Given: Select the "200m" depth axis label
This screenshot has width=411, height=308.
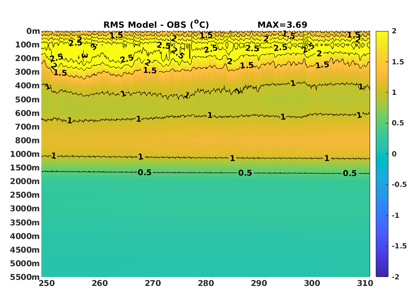Looking at the screenshot, I should (x=28, y=58).
